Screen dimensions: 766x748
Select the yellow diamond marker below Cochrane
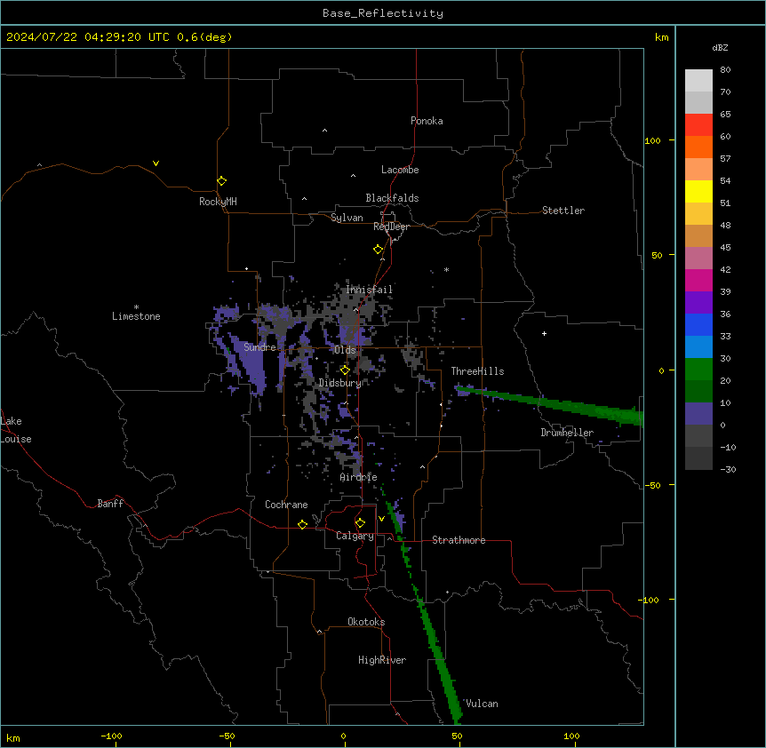point(302,524)
